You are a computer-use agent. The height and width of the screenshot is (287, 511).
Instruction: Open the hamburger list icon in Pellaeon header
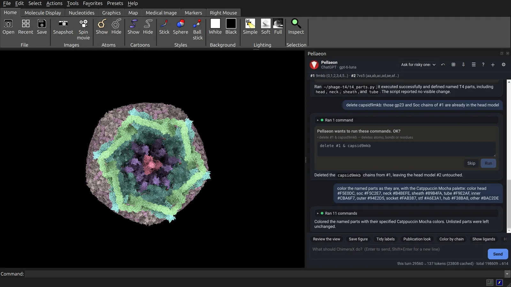[474, 65]
